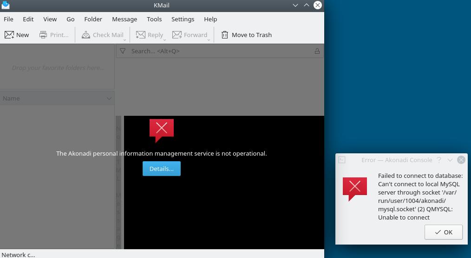Close the Akonadi Console error dialog
Viewport: 471px width, 258px height.
click(461, 160)
